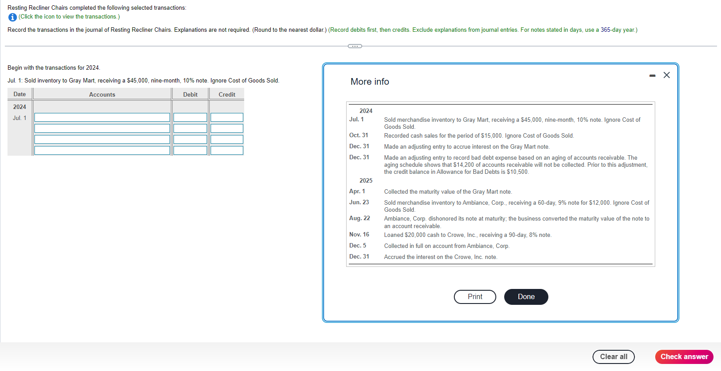Expand the ellipsis handle on the divider

click(355, 46)
